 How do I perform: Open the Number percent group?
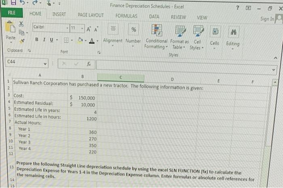(133, 36)
